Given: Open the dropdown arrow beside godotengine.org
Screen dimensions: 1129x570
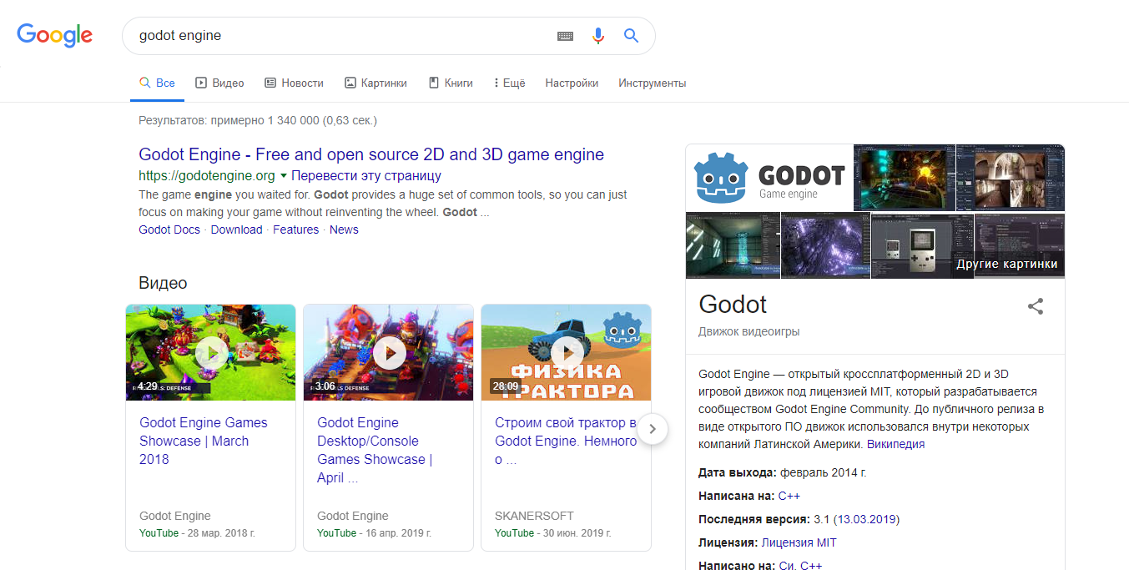Looking at the screenshot, I should click(284, 176).
